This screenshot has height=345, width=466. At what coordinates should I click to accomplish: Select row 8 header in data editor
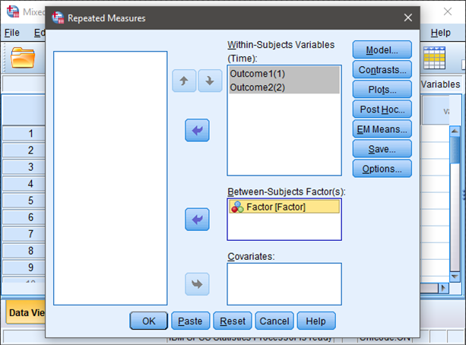pyautogui.click(x=24, y=251)
